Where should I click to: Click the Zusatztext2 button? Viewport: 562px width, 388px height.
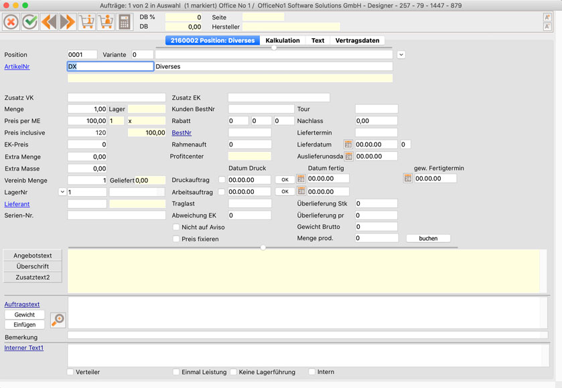pos(33,278)
